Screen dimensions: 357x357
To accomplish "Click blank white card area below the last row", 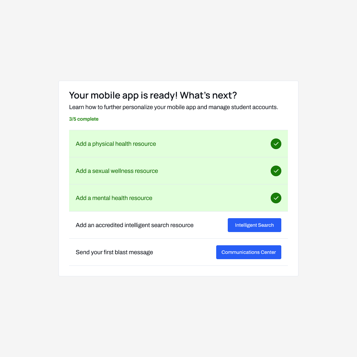I will click(x=178, y=271).
